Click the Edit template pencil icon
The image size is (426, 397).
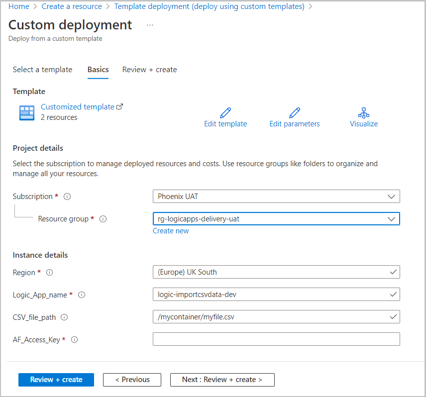tap(225, 112)
